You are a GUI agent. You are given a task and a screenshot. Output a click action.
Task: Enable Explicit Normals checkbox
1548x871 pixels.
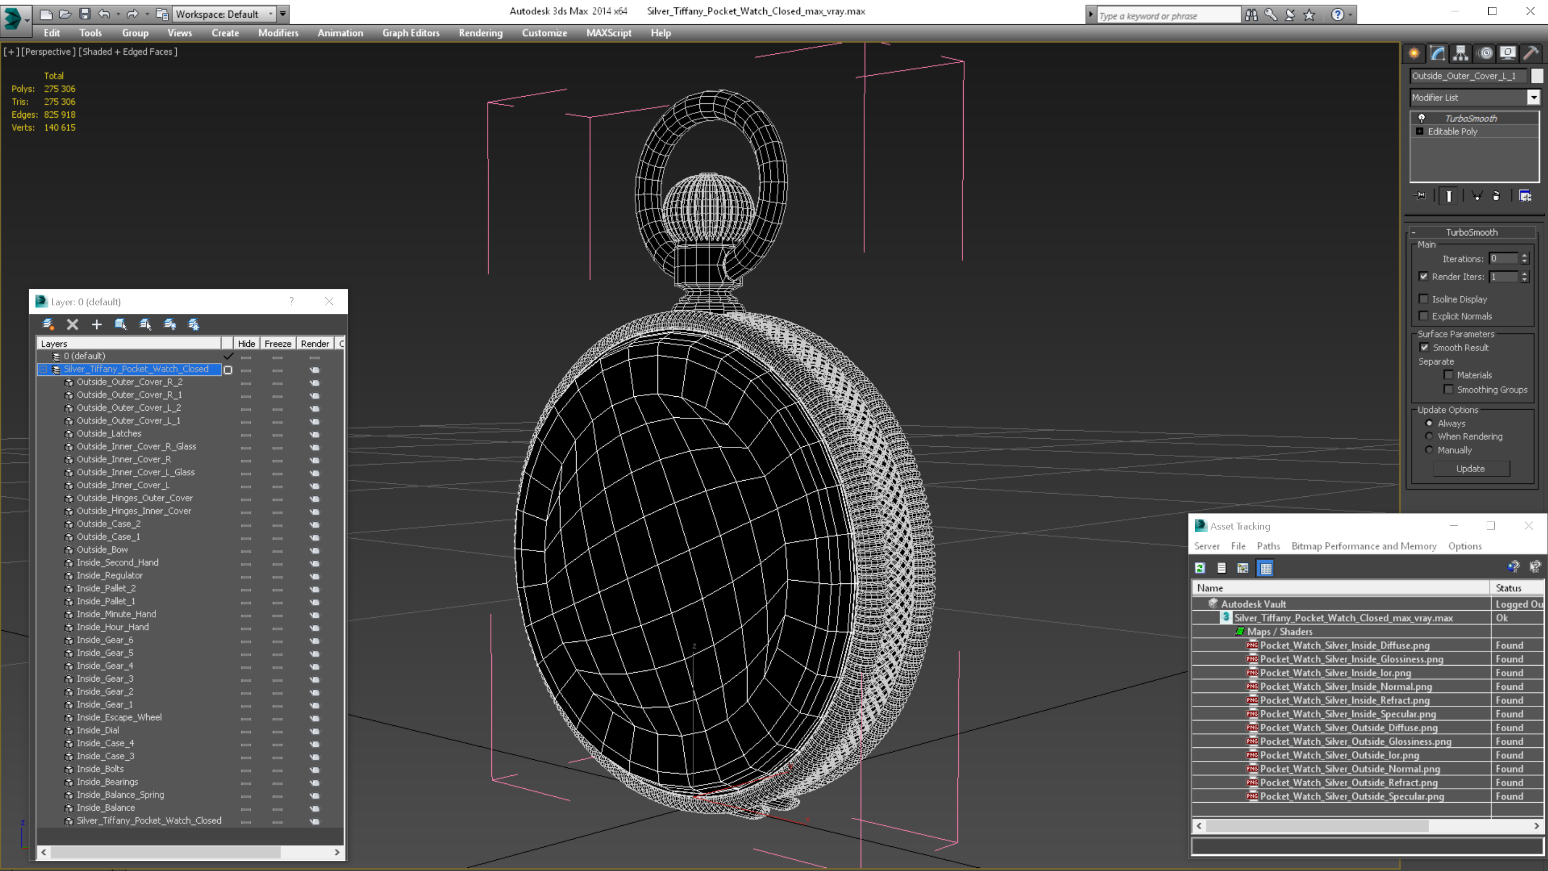click(1424, 316)
